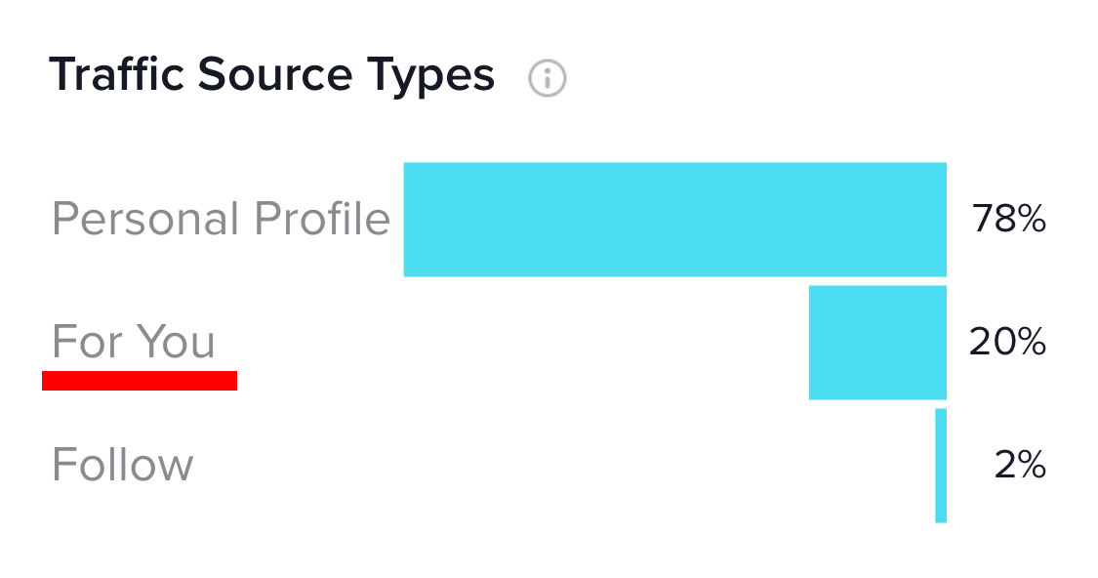Click the 'Personal Profile' traffic source label
Screen dimensions: 1098x578
coord(221,219)
